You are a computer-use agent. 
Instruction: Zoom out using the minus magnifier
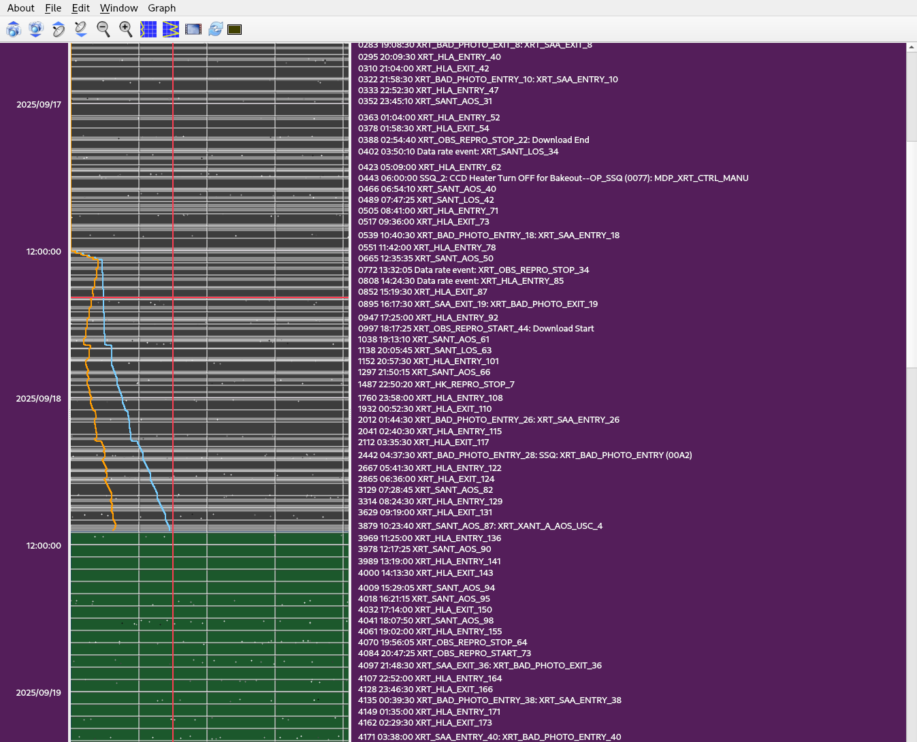pos(103,29)
